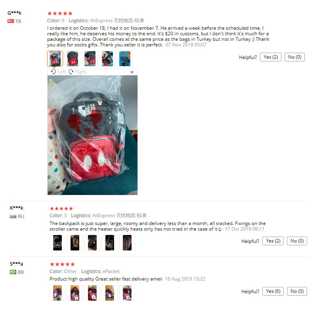The image size is (317, 317).
Task: Vote Yes (6) on S***a's review
Action: point(273,291)
